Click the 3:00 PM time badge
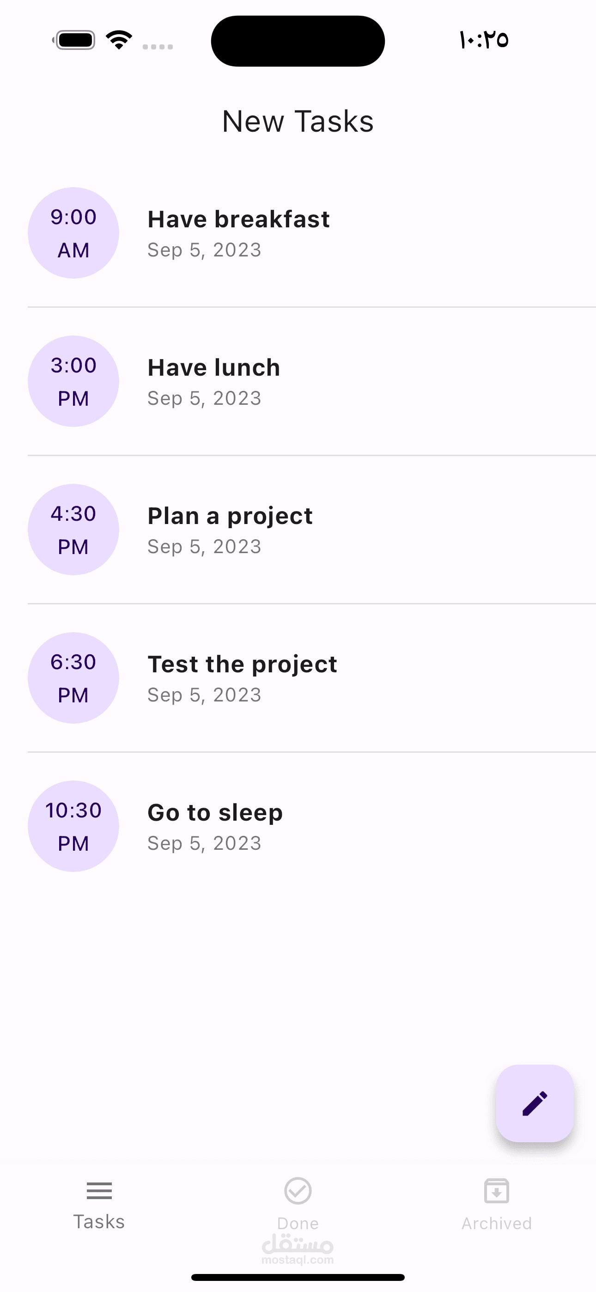Screen dimensions: 596x1292 [73, 381]
